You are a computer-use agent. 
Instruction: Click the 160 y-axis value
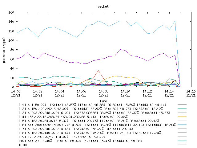(11, 12)
